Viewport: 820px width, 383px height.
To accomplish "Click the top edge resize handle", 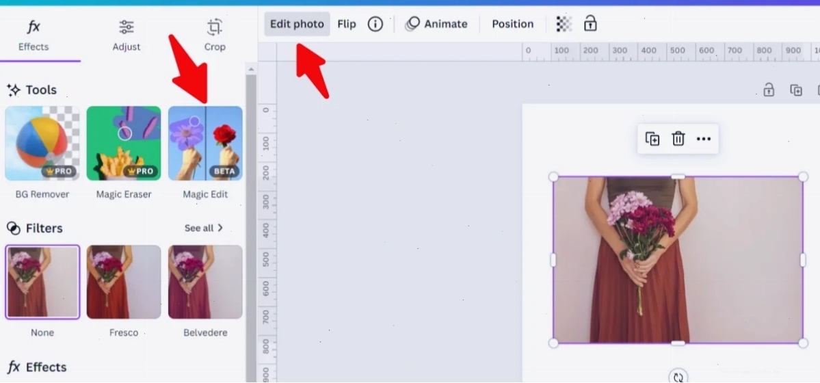I will point(678,177).
